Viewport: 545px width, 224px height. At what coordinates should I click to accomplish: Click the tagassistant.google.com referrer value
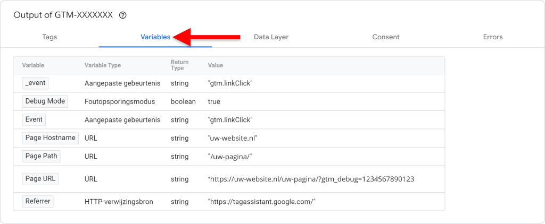pos(262,202)
